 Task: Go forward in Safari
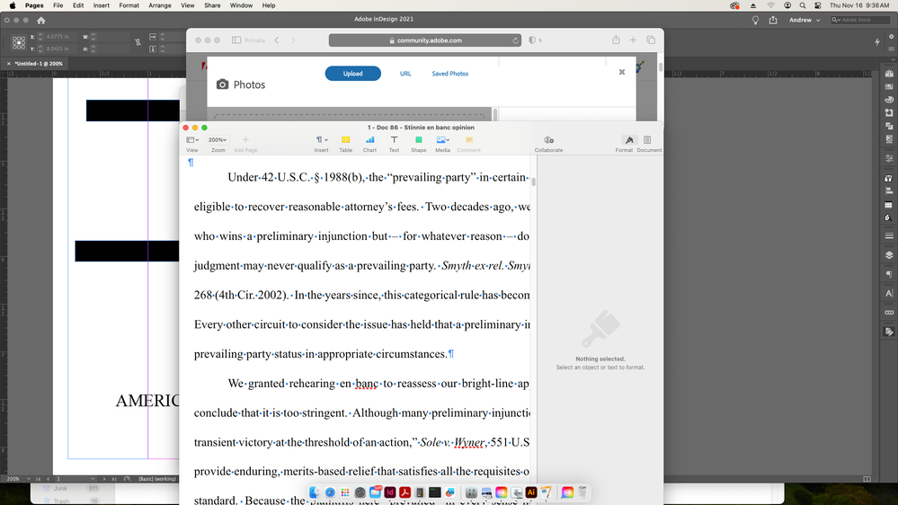coord(293,40)
